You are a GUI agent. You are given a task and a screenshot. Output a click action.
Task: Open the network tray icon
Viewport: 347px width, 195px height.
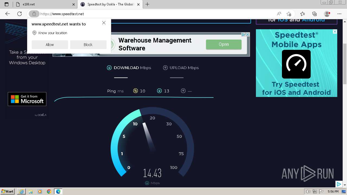[314, 191]
